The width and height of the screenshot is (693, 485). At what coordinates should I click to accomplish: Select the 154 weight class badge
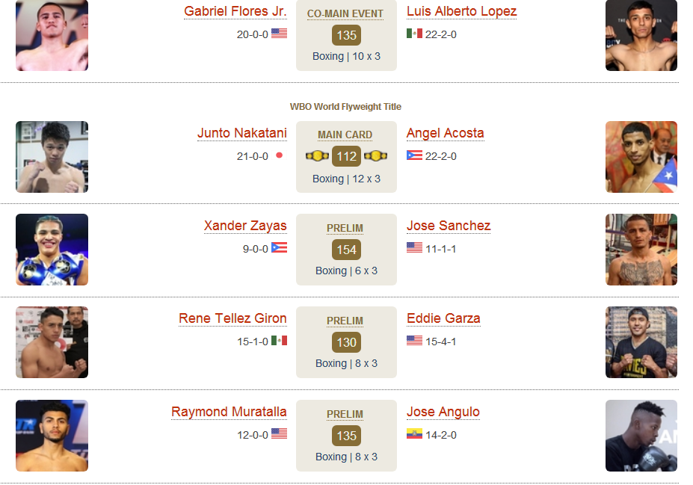point(347,250)
